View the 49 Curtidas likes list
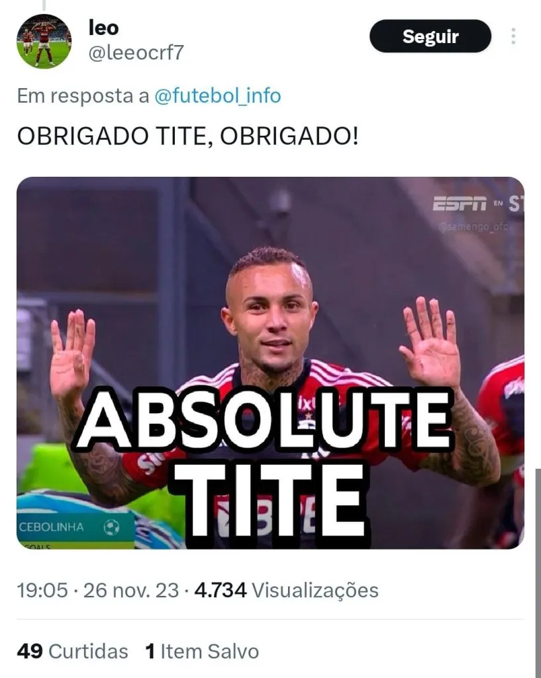541x678 pixels. pos(73,652)
